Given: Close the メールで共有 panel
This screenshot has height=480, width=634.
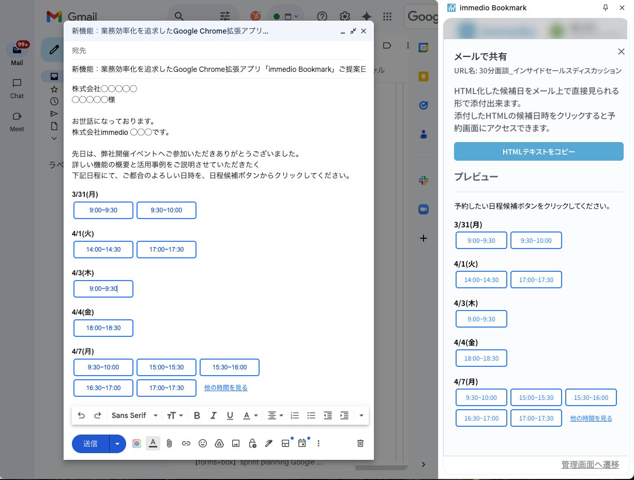Looking at the screenshot, I should 621,51.
